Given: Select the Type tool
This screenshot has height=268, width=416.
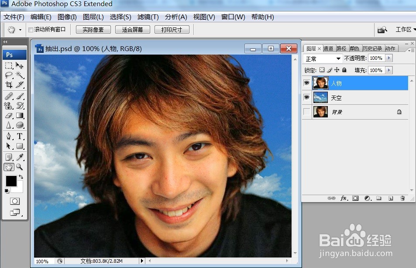Looking at the screenshot, I should [19, 136].
